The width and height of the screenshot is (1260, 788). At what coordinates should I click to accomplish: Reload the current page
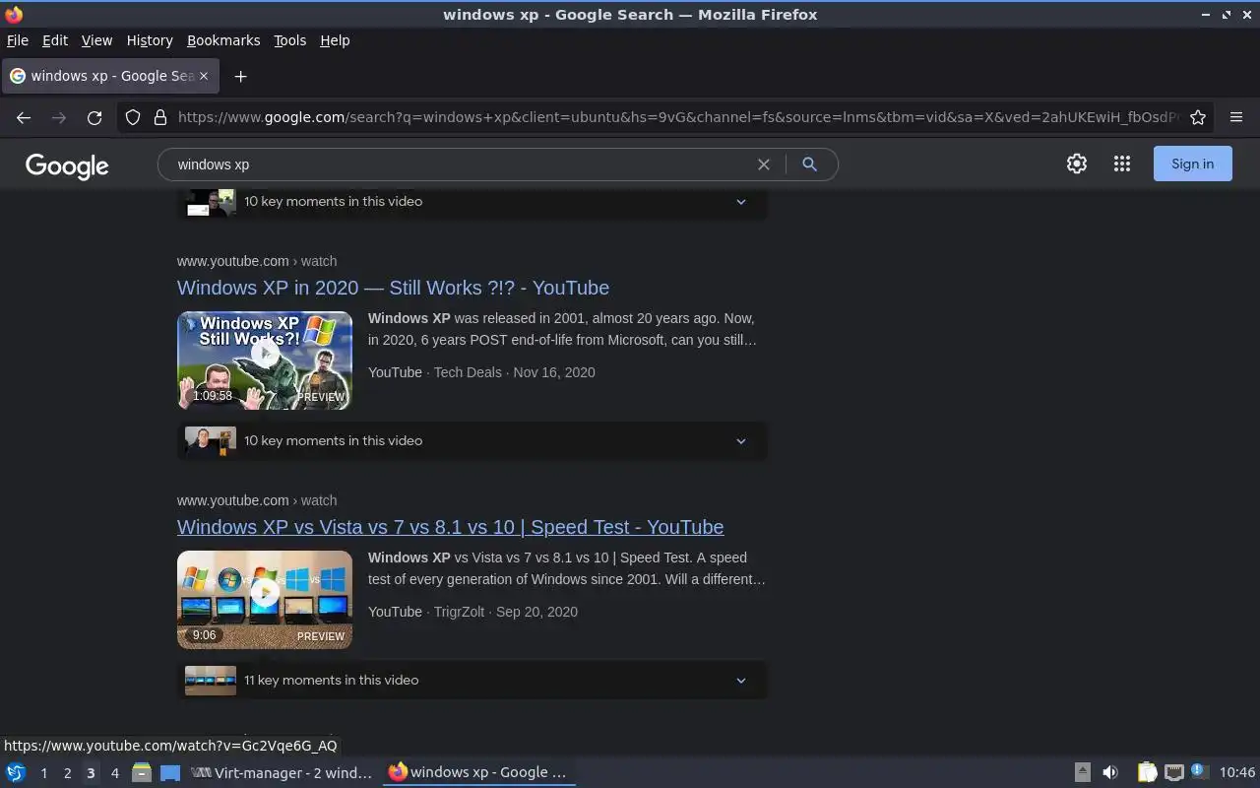[x=94, y=117]
